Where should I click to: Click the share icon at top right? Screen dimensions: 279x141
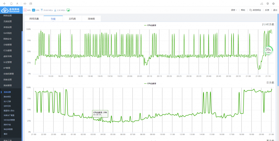pyautogui.click(x=262, y=3)
